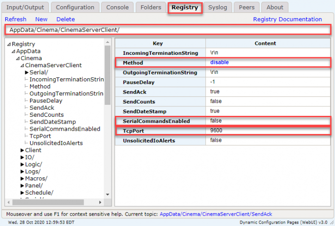335x226 pixels.
Task: Click the date and time status text
Action: pyautogui.click(x=41, y=222)
